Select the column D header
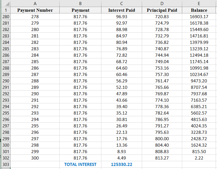Screen dimensions: 217x169 (x=162, y=4)
